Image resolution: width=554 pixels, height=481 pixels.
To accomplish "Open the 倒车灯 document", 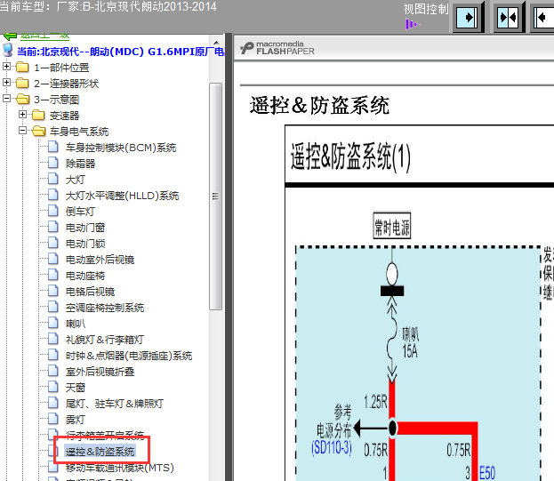I will click(x=81, y=212).
